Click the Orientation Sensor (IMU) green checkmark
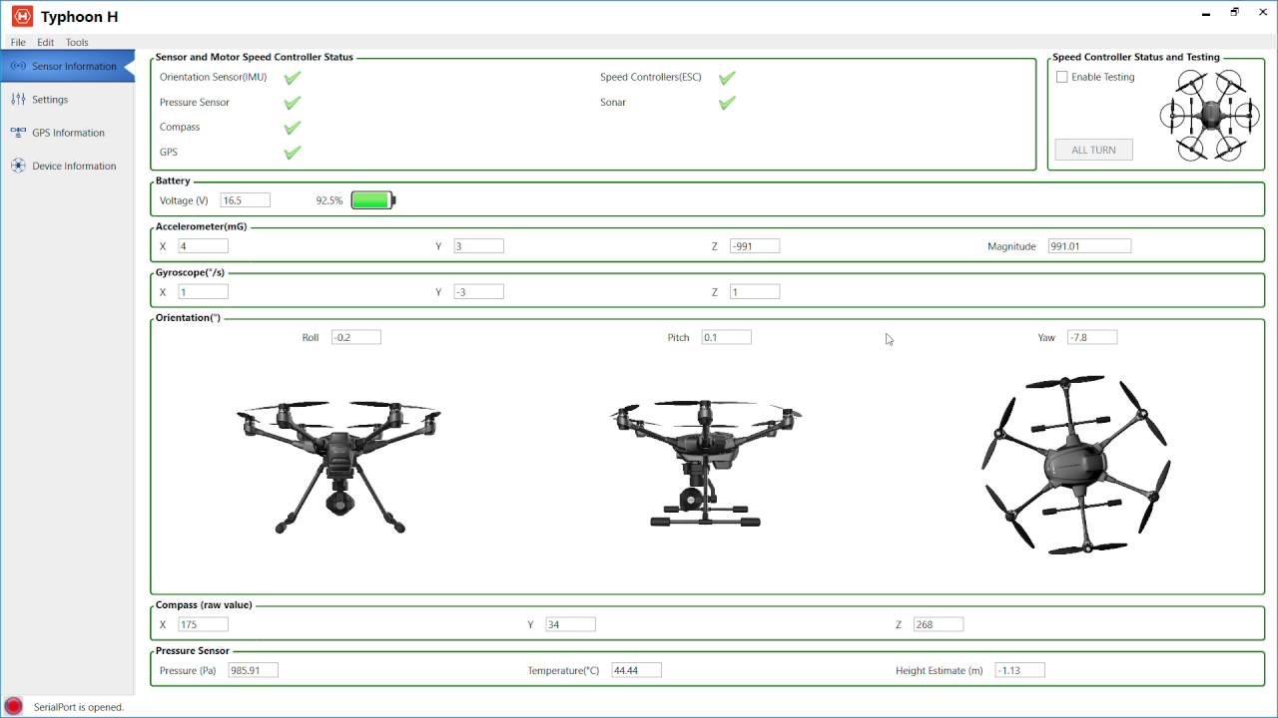Image resolution: width=1278 pixels, height=718 pixels. coord(293,77)
